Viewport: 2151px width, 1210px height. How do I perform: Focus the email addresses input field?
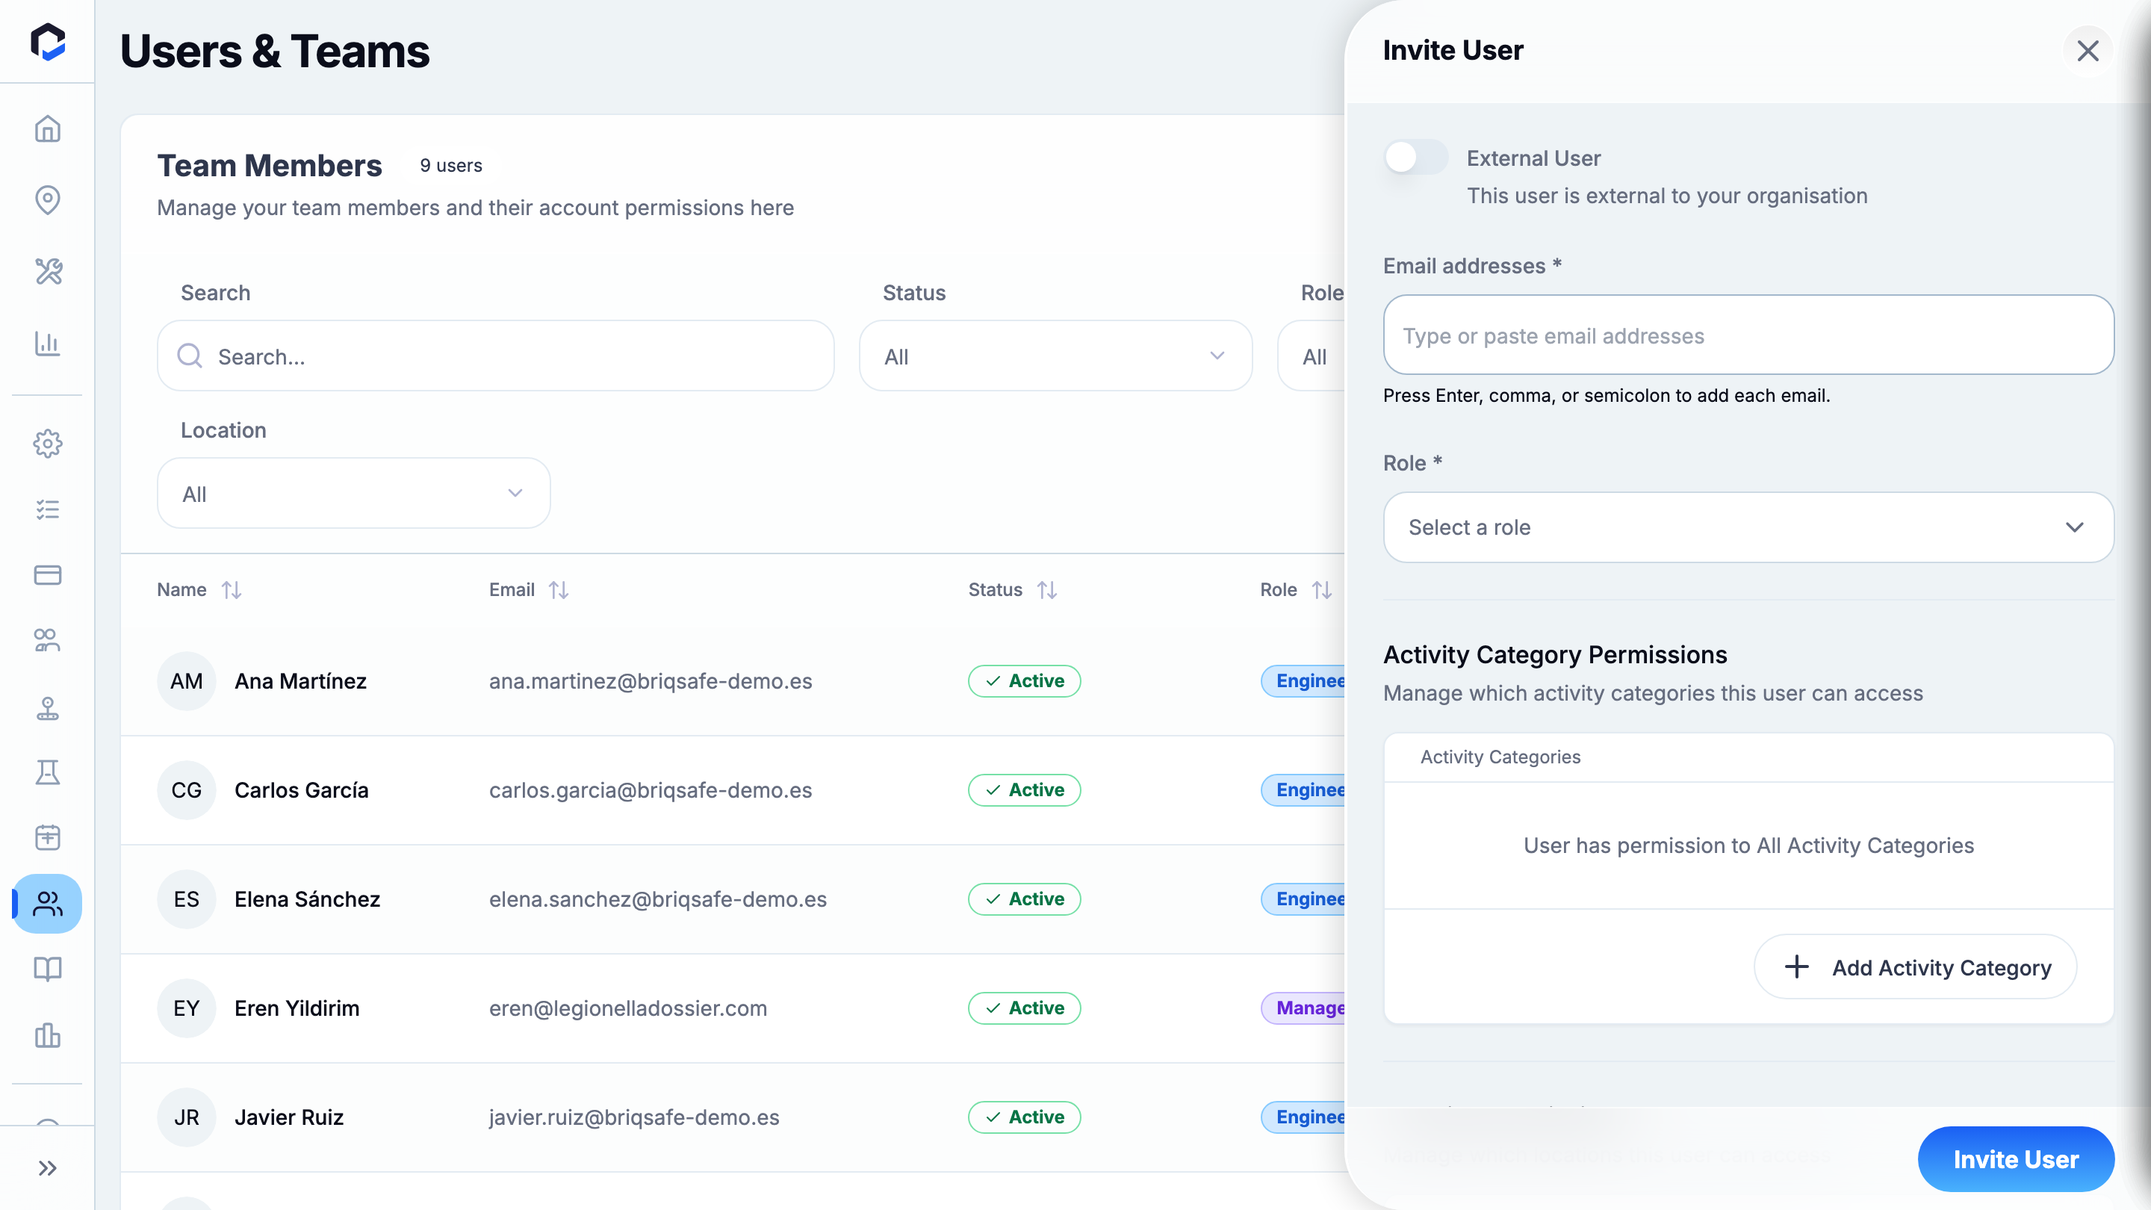(x=1748, y=335)
